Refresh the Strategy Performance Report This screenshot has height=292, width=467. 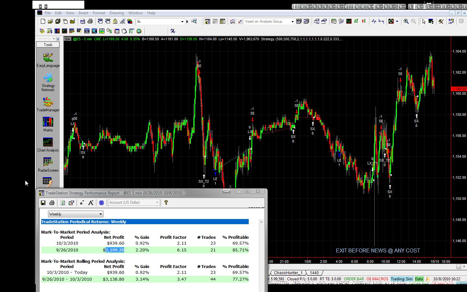pyautogui.click(x=63, y=202)
